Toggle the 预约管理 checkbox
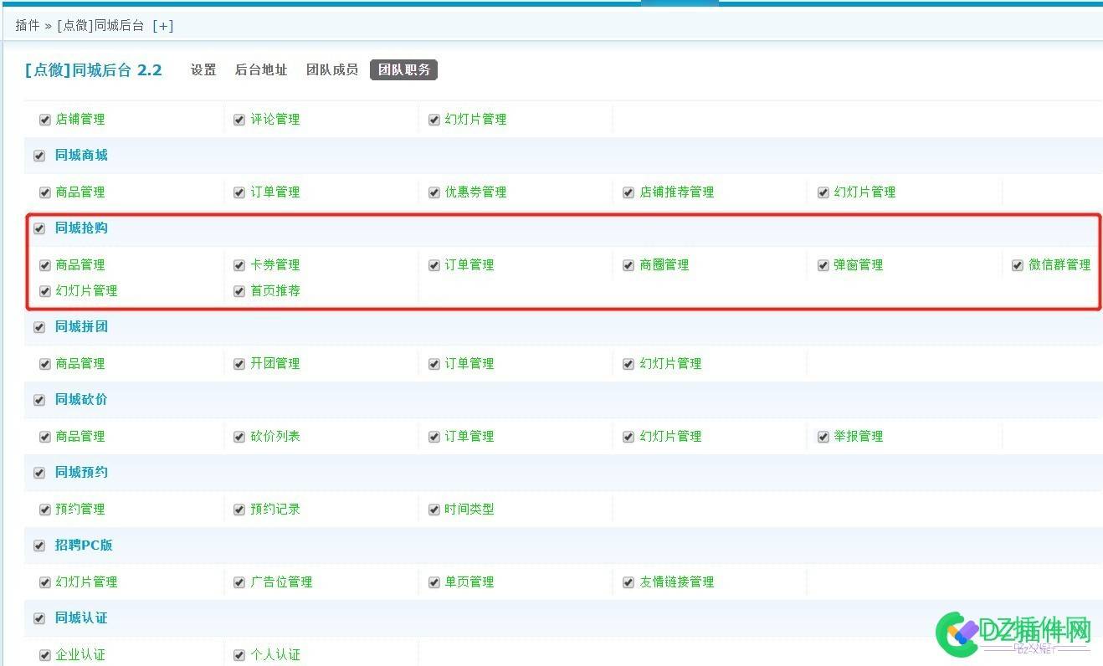The image size is (1103, 666). [x=45, y=510]
